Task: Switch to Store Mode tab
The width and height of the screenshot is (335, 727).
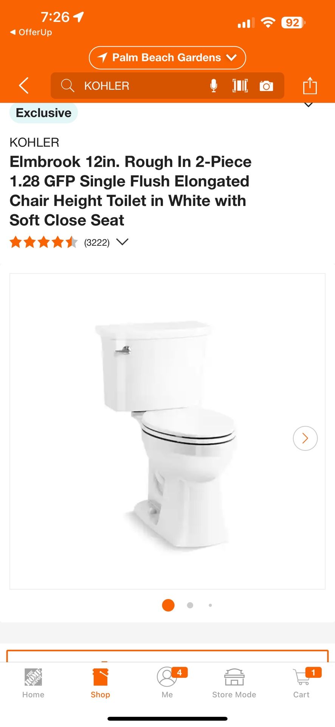Action: [x=234, y=683]
